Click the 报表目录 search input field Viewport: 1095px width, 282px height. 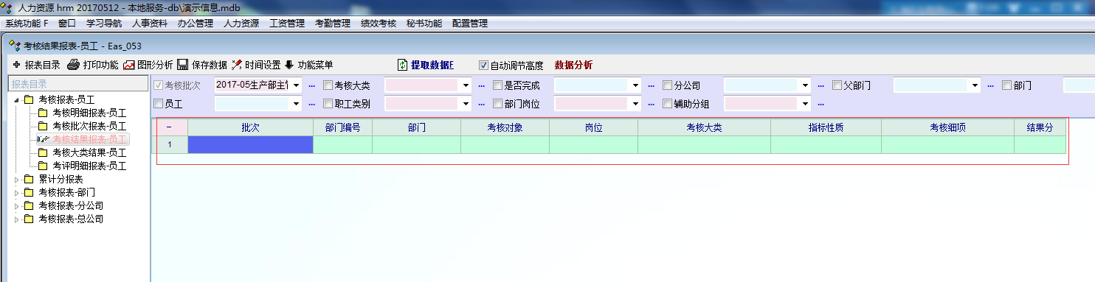(x=77, y=84)
